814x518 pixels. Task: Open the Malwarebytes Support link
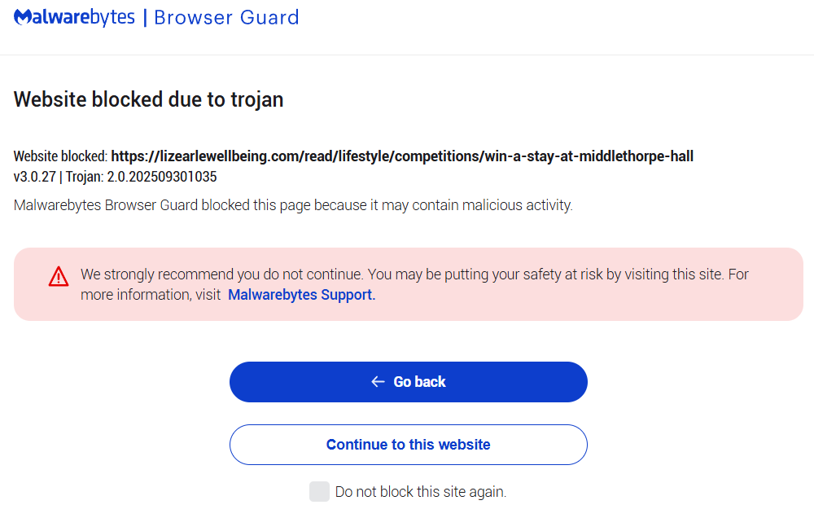point(301,295)
